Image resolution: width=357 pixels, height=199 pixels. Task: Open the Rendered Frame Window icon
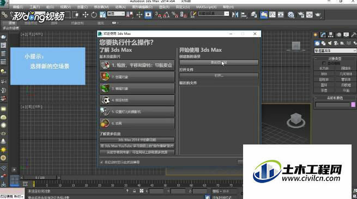tap(309, 15)
